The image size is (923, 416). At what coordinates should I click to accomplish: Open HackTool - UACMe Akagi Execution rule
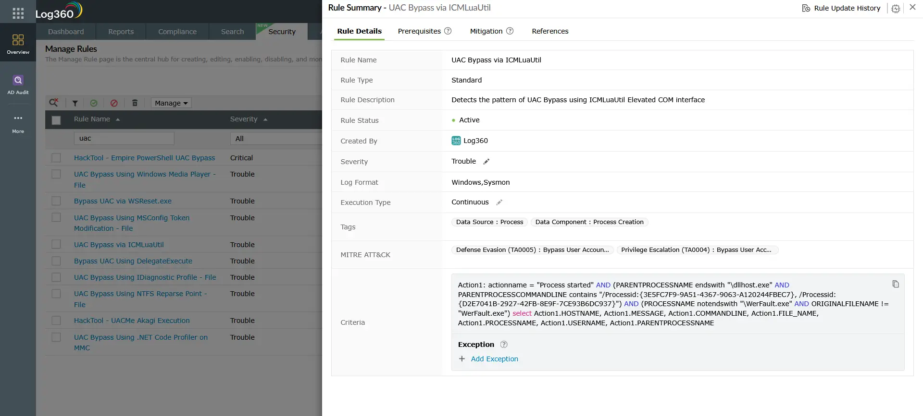(132, 321)
